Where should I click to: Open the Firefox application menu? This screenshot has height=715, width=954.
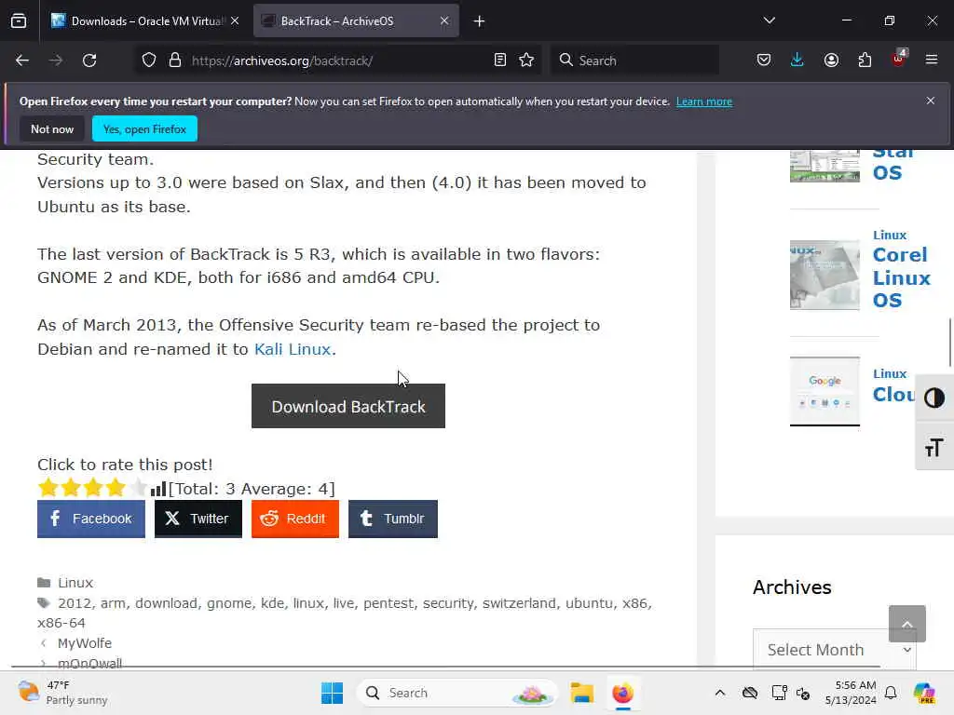tap(932, 61)
